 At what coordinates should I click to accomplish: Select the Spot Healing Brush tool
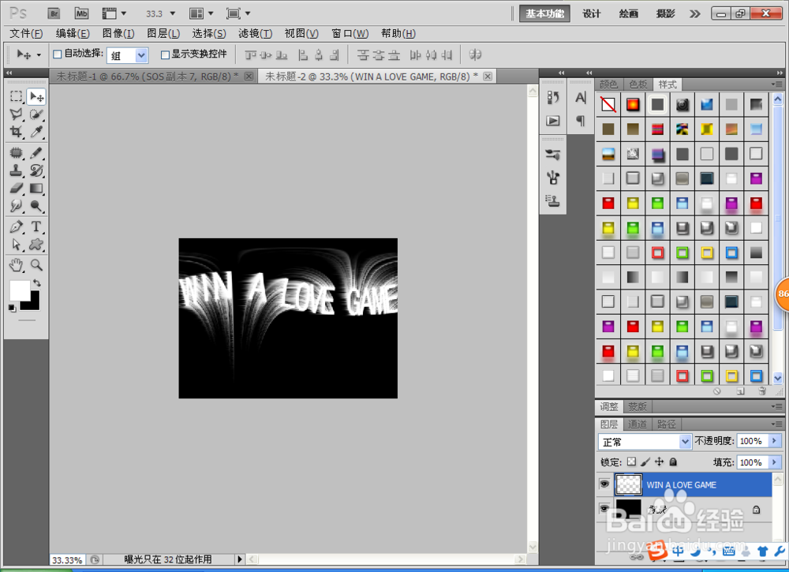[17, 152]
